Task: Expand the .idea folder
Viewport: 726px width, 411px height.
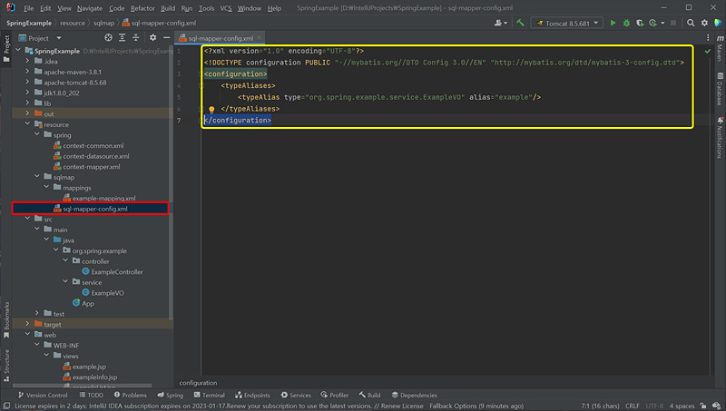Action: pyautogui.click(x=28, y=61)
